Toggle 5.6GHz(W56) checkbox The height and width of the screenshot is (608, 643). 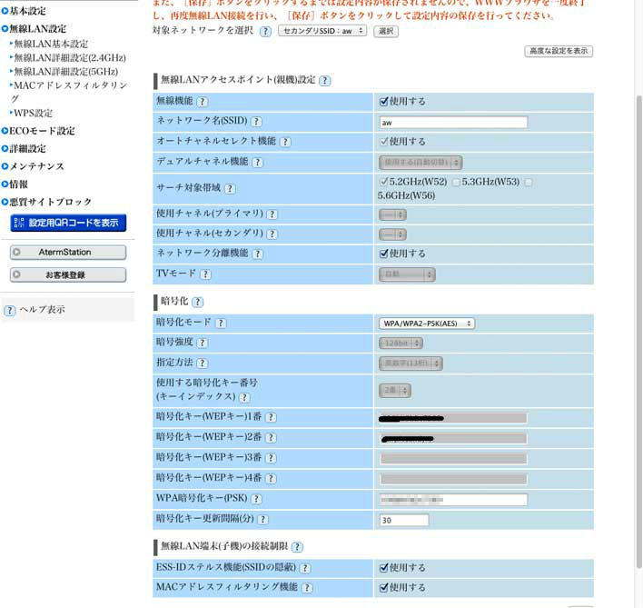pos(529,183)
